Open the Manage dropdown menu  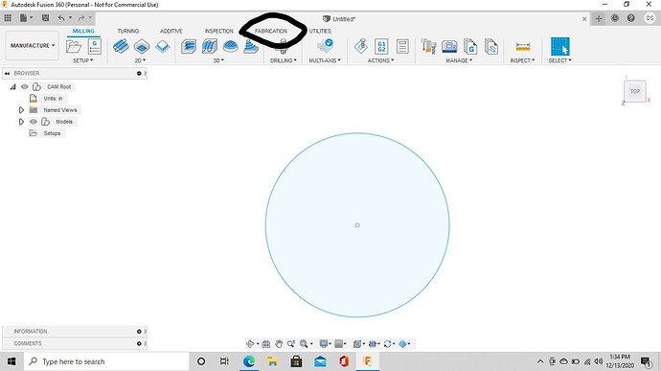click(x=459, y=60)
